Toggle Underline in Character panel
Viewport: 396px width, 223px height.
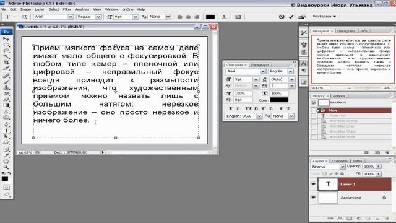coord(281,108)
